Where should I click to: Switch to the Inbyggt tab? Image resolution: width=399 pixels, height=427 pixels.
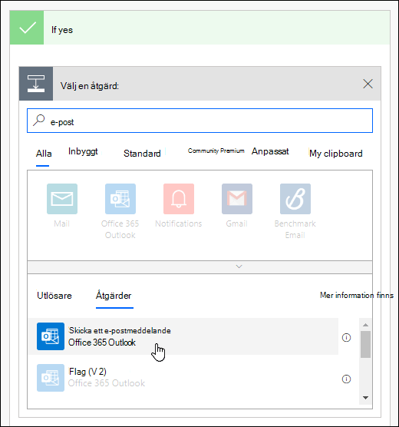83,151
